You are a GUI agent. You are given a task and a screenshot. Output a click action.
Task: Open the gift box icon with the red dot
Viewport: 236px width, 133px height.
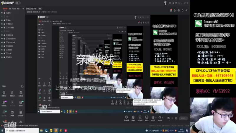(171, 10)
